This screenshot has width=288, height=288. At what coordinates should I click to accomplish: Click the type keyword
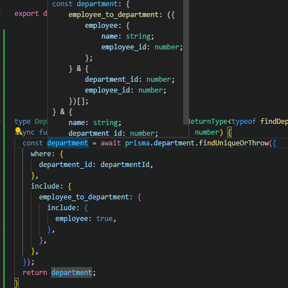point(23,122)
